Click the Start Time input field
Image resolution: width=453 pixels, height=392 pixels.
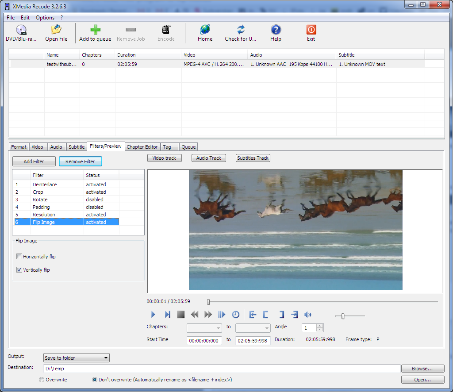tap(204, 341)
